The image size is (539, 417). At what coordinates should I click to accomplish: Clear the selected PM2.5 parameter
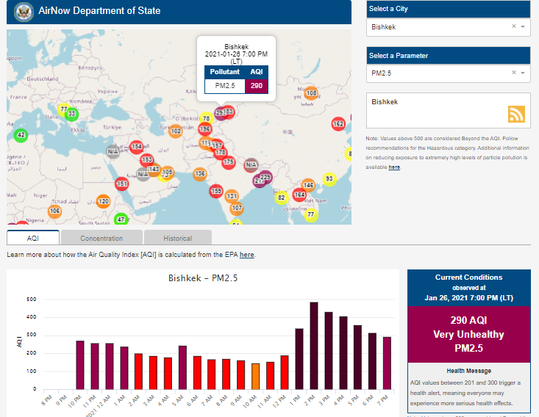pos(514,73)
